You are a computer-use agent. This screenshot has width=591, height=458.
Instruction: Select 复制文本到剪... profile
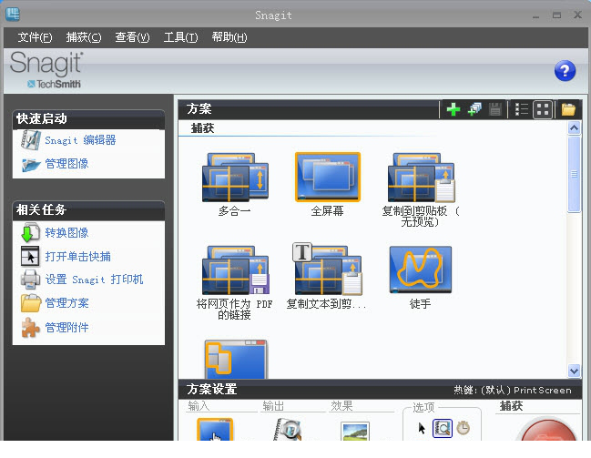tap(326, 278)
